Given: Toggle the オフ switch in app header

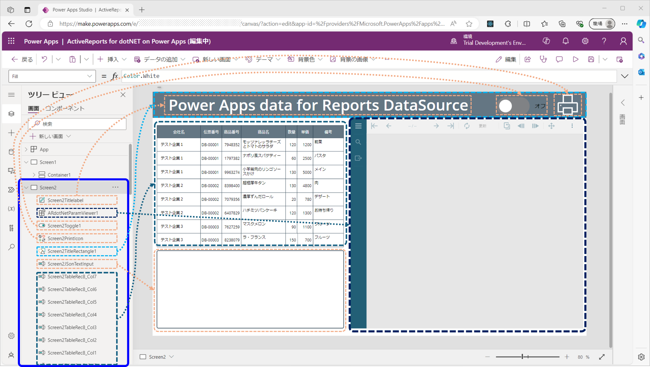Looking at the screenshot, I should click(513, 106).
